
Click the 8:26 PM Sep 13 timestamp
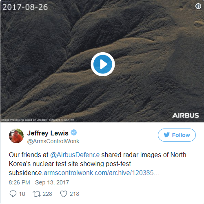(39, 182)
